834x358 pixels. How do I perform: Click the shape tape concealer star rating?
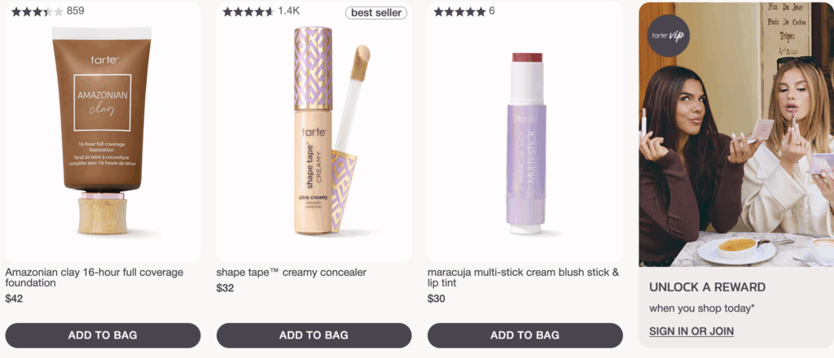coord(248,12)
